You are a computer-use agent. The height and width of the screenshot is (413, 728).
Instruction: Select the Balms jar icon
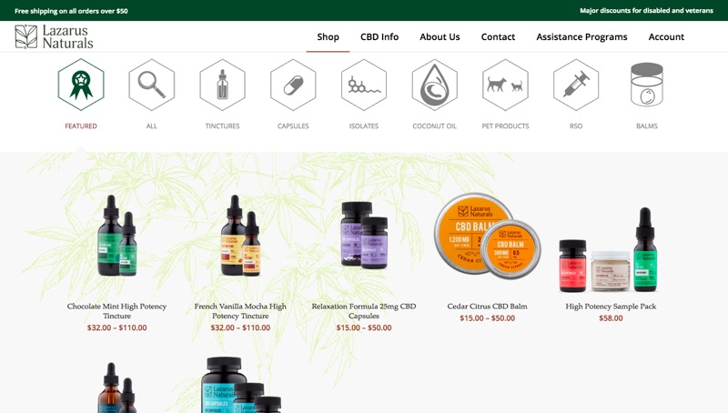click(x=647, y=85)
